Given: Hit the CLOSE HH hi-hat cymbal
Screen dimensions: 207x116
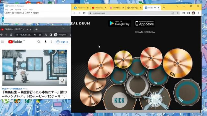Looking at the screenshot, I should point(95,82).
